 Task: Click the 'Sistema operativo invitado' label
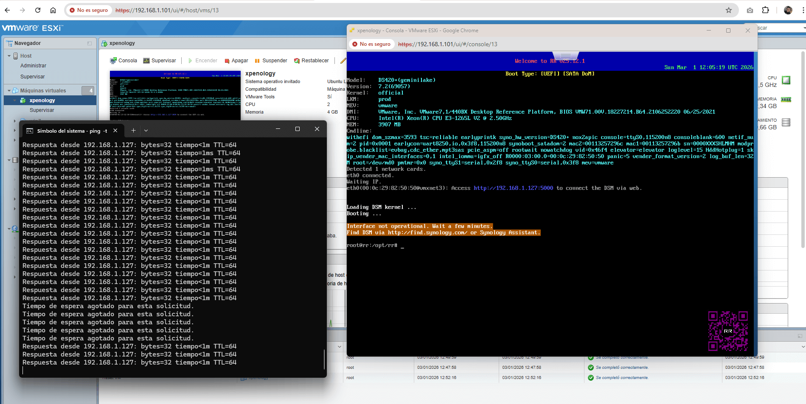click(272, 81)
